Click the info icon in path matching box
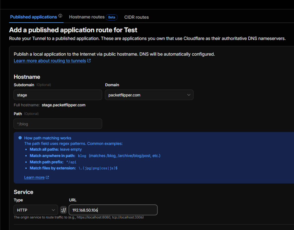The height and width of the screenshot is (230, 294). pos(20,138)
